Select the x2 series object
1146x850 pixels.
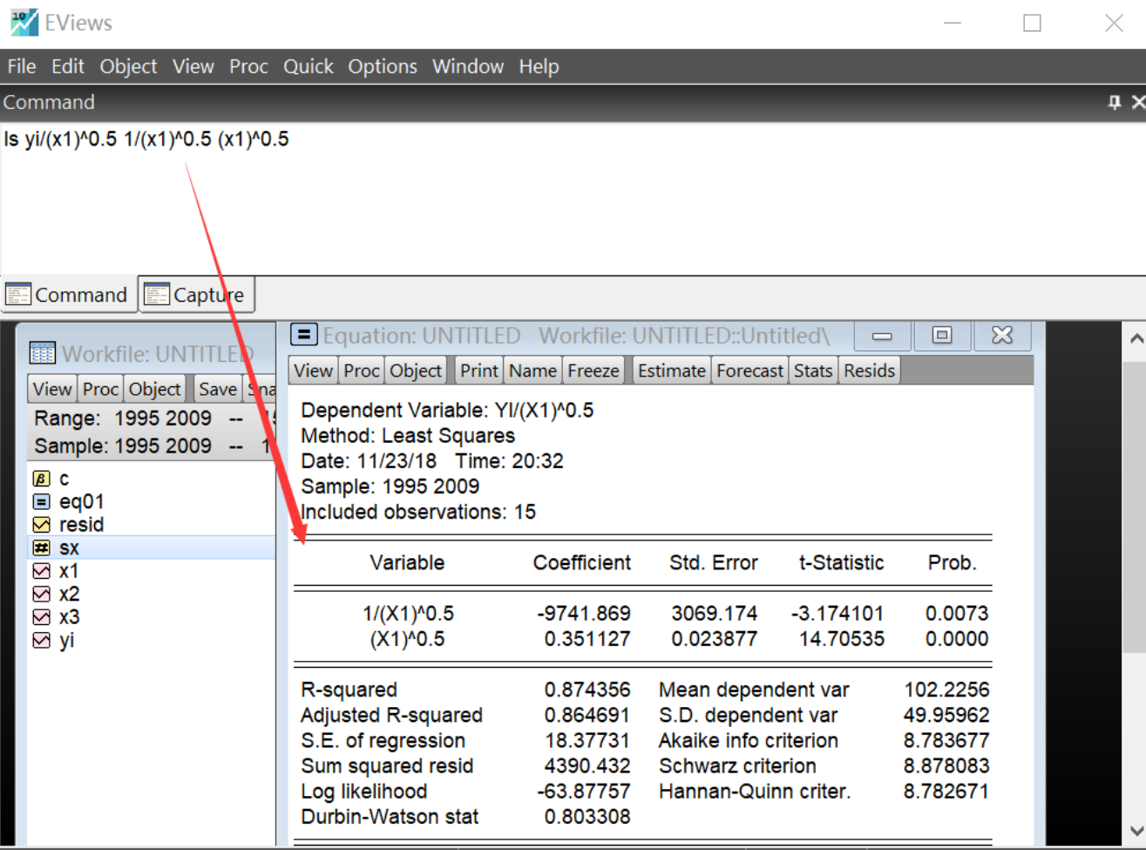tap(57, 594)
